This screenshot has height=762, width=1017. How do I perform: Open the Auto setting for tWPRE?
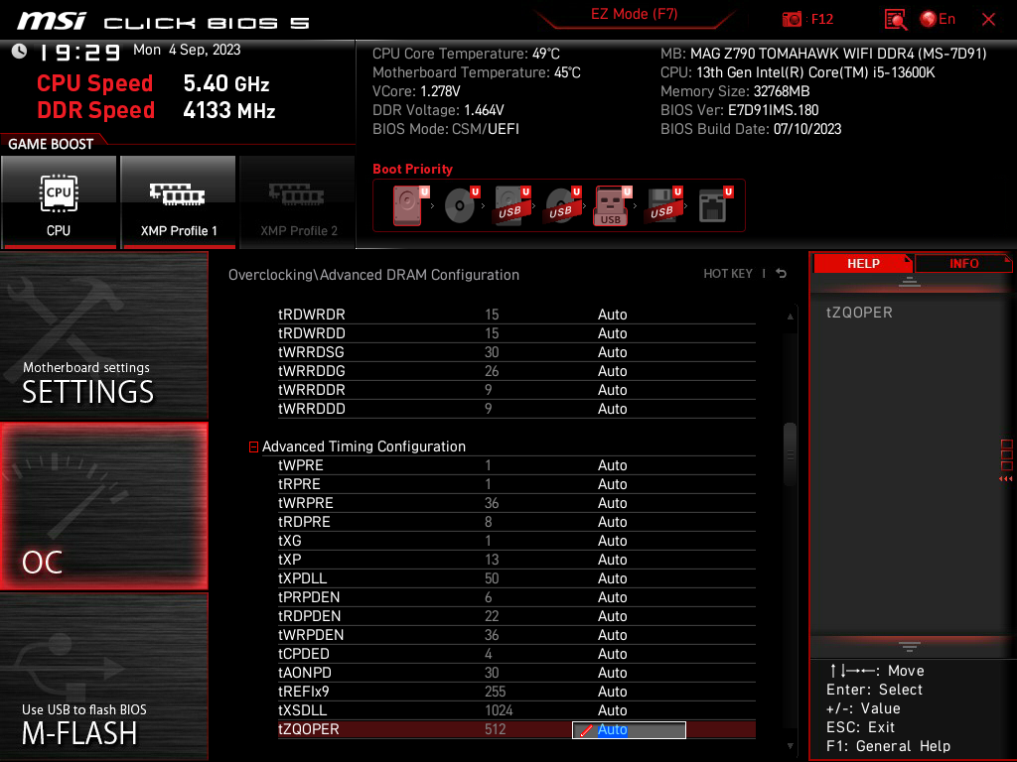(612, 466)
